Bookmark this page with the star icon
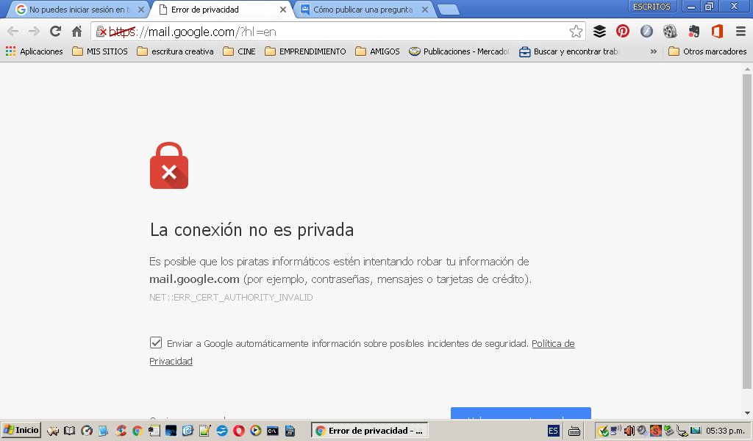The image size is (753, 441). click(x=576, y=32)
